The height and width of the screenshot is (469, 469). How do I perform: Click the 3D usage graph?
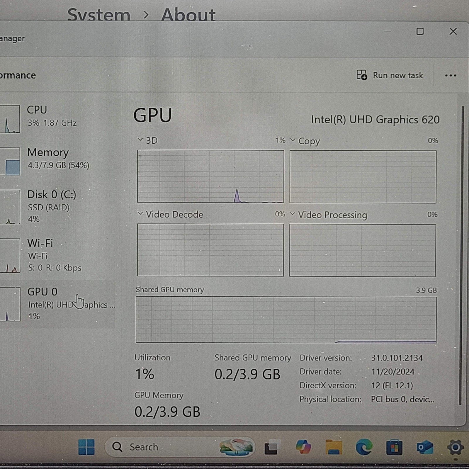210,176
